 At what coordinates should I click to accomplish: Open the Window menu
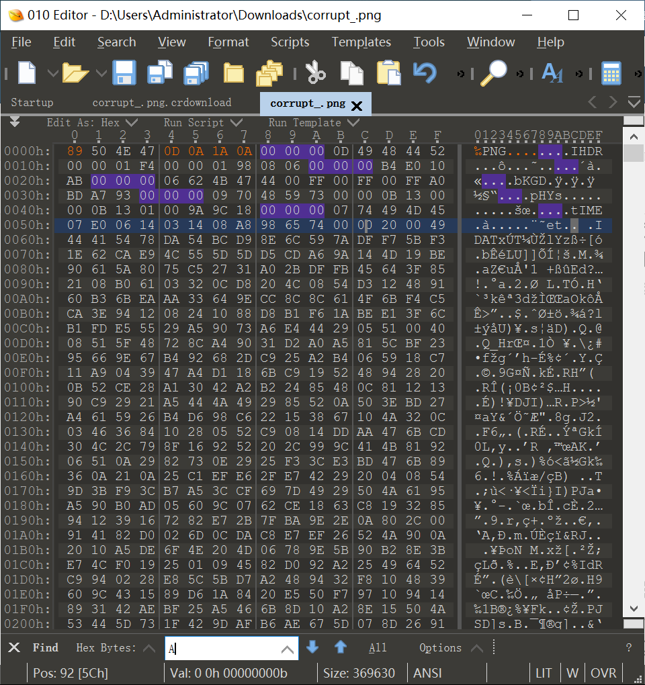pos(490,42)
